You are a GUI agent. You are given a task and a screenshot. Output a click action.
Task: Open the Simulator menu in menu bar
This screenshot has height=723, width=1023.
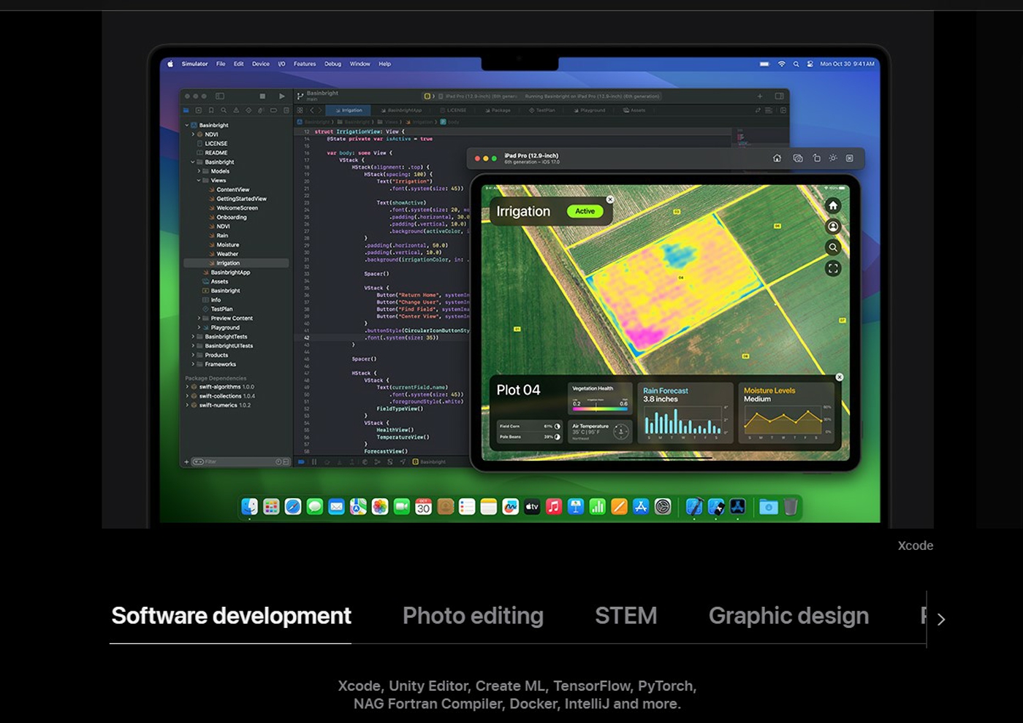(194, 64)
